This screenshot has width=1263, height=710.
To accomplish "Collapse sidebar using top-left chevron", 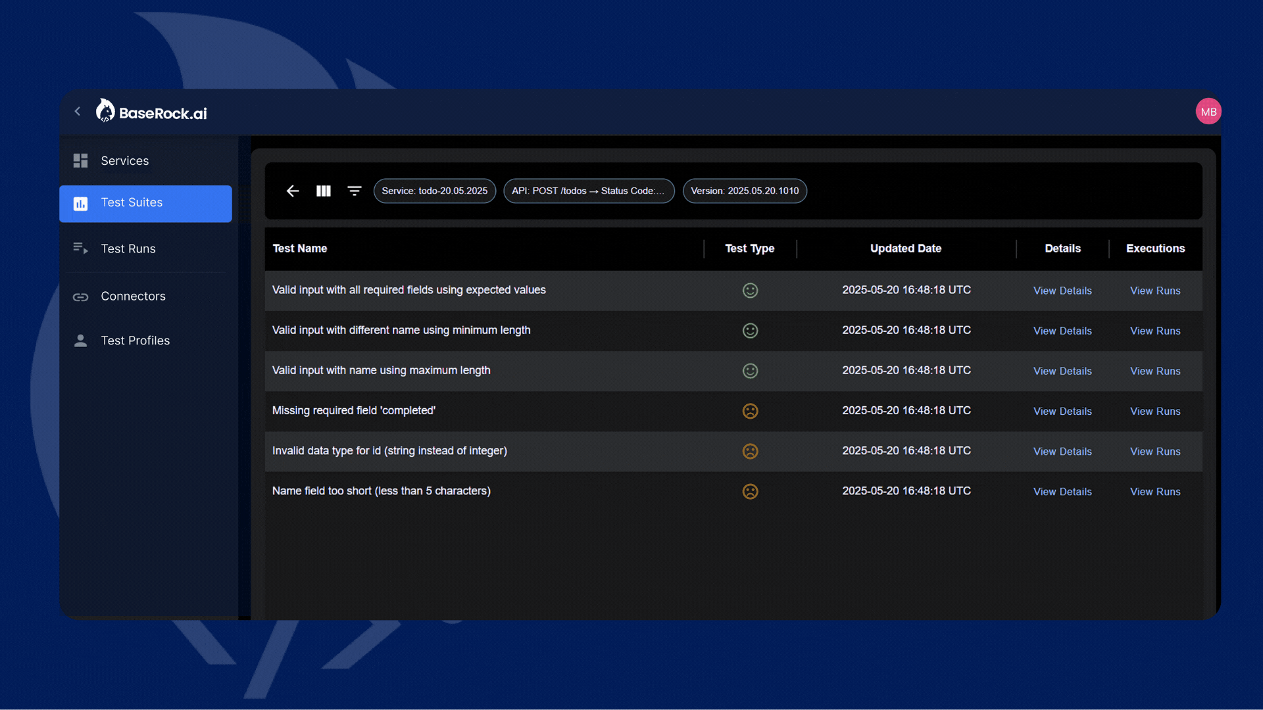I will point(78,112).
